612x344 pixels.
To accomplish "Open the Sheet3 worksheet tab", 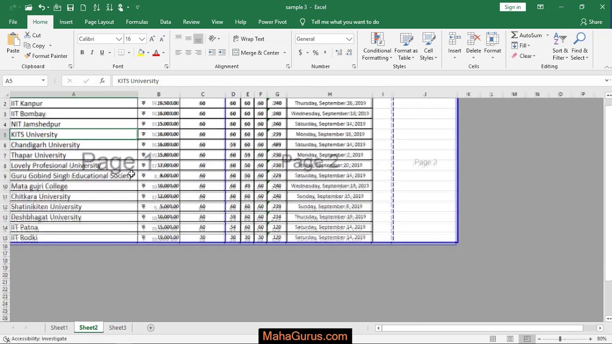I will click(118, 328).
